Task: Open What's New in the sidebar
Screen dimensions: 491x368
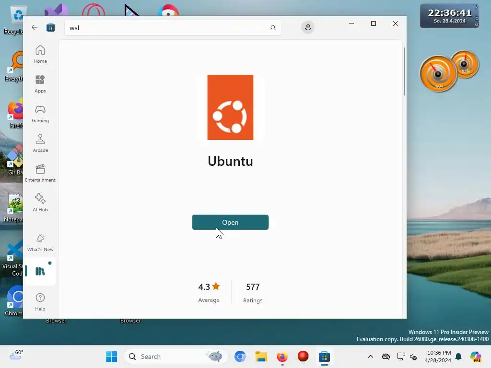Action: 40,242
